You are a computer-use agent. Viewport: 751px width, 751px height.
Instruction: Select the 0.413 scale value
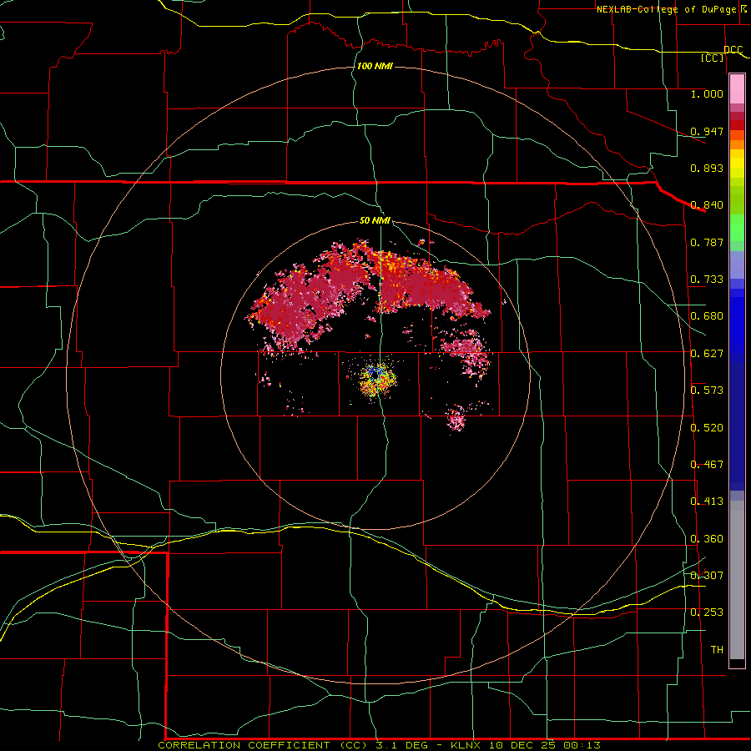tap(707, 502)
